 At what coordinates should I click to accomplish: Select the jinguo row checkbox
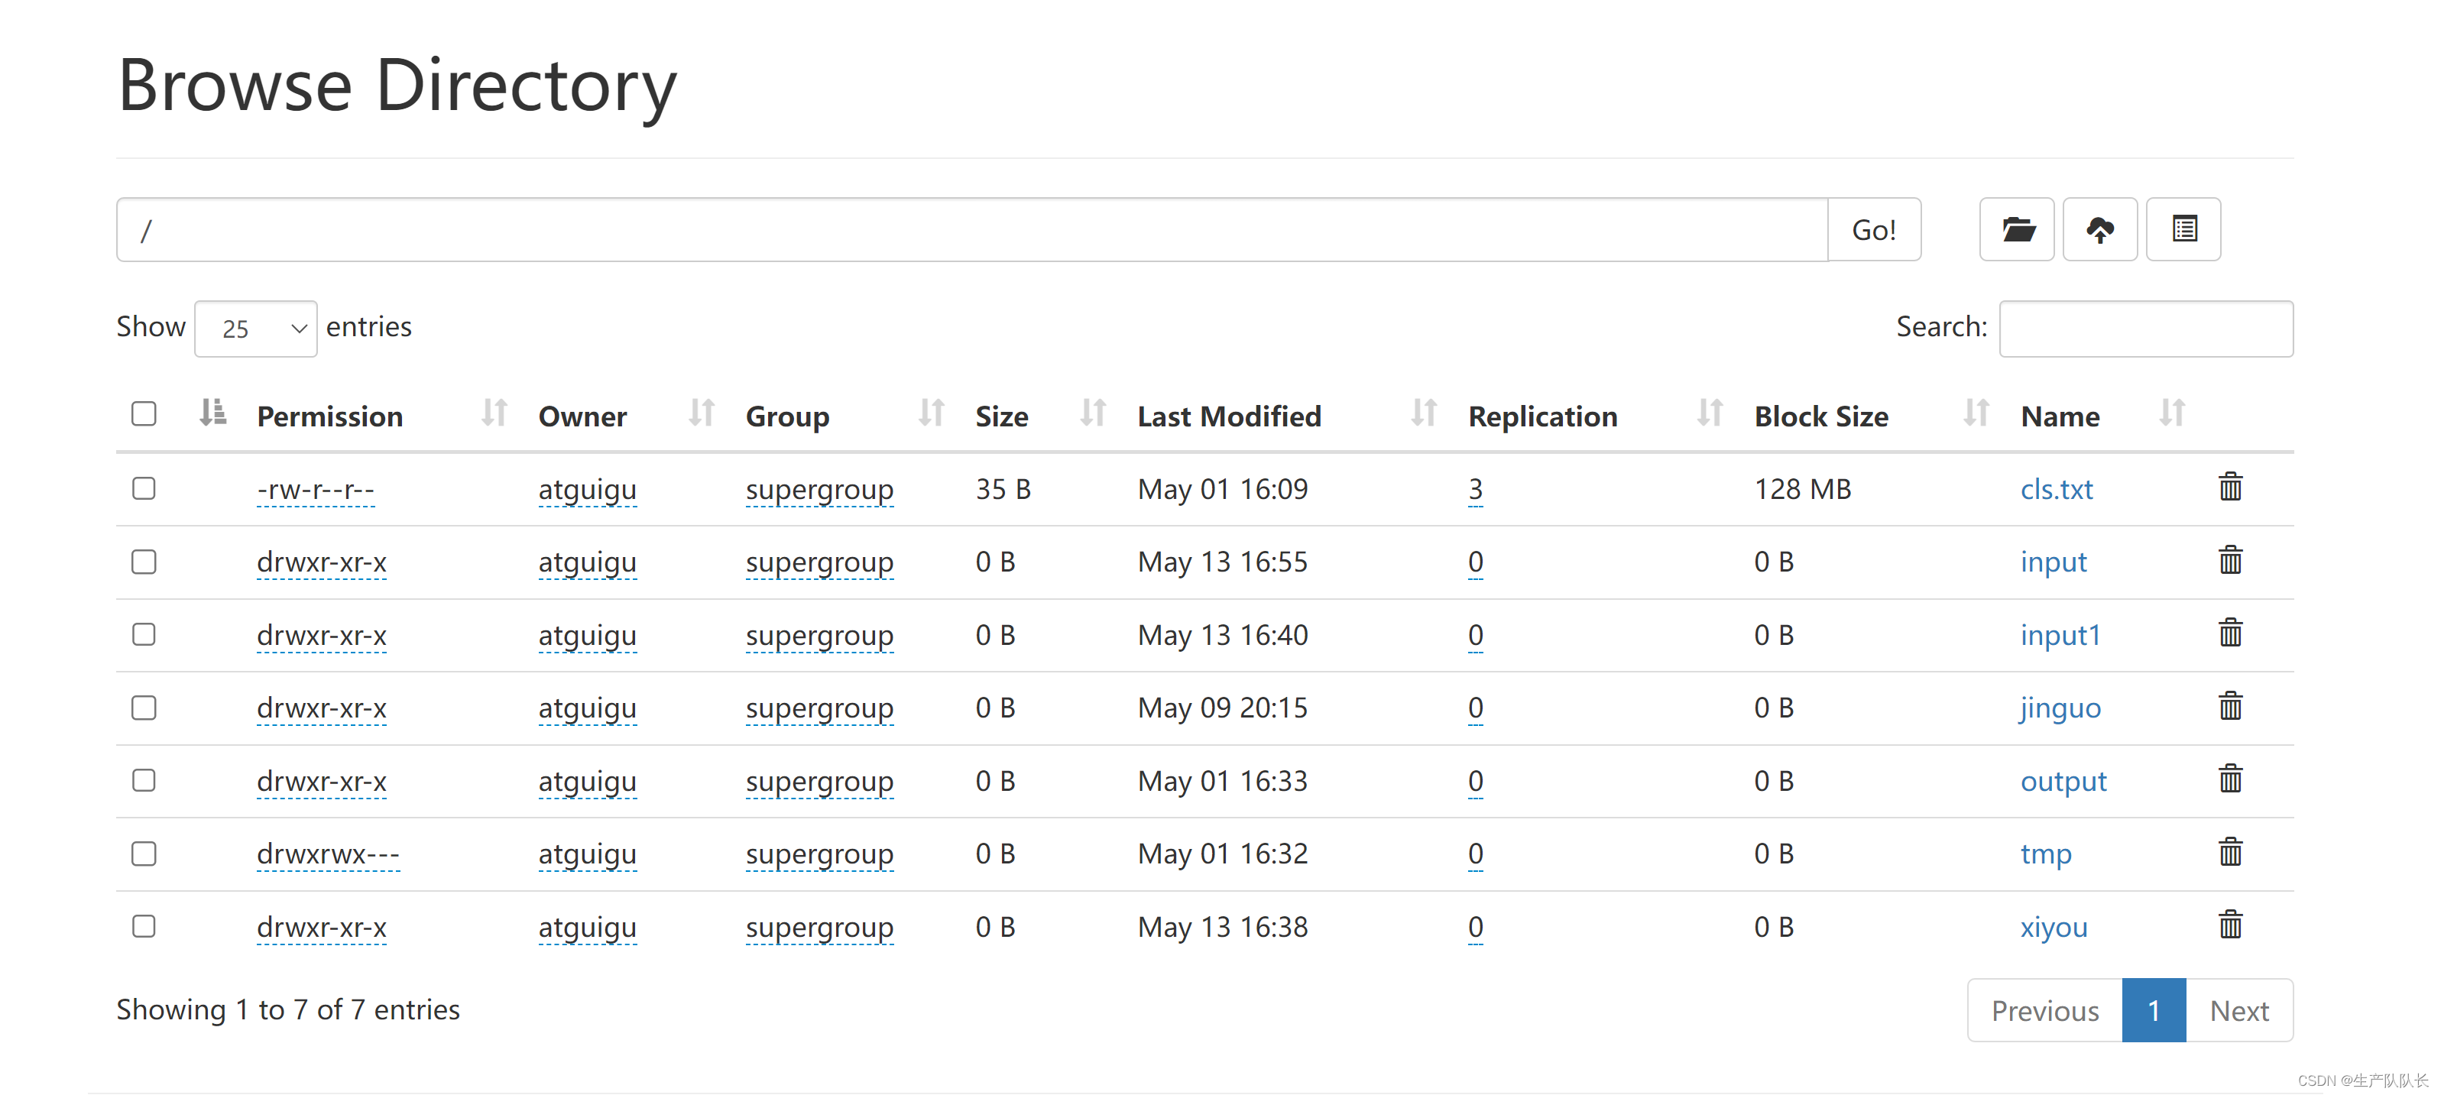[144, 708]
